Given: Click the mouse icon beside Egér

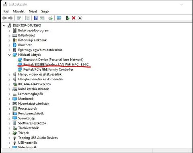Looking at the screenshot, I should click(x=14, y=50).
